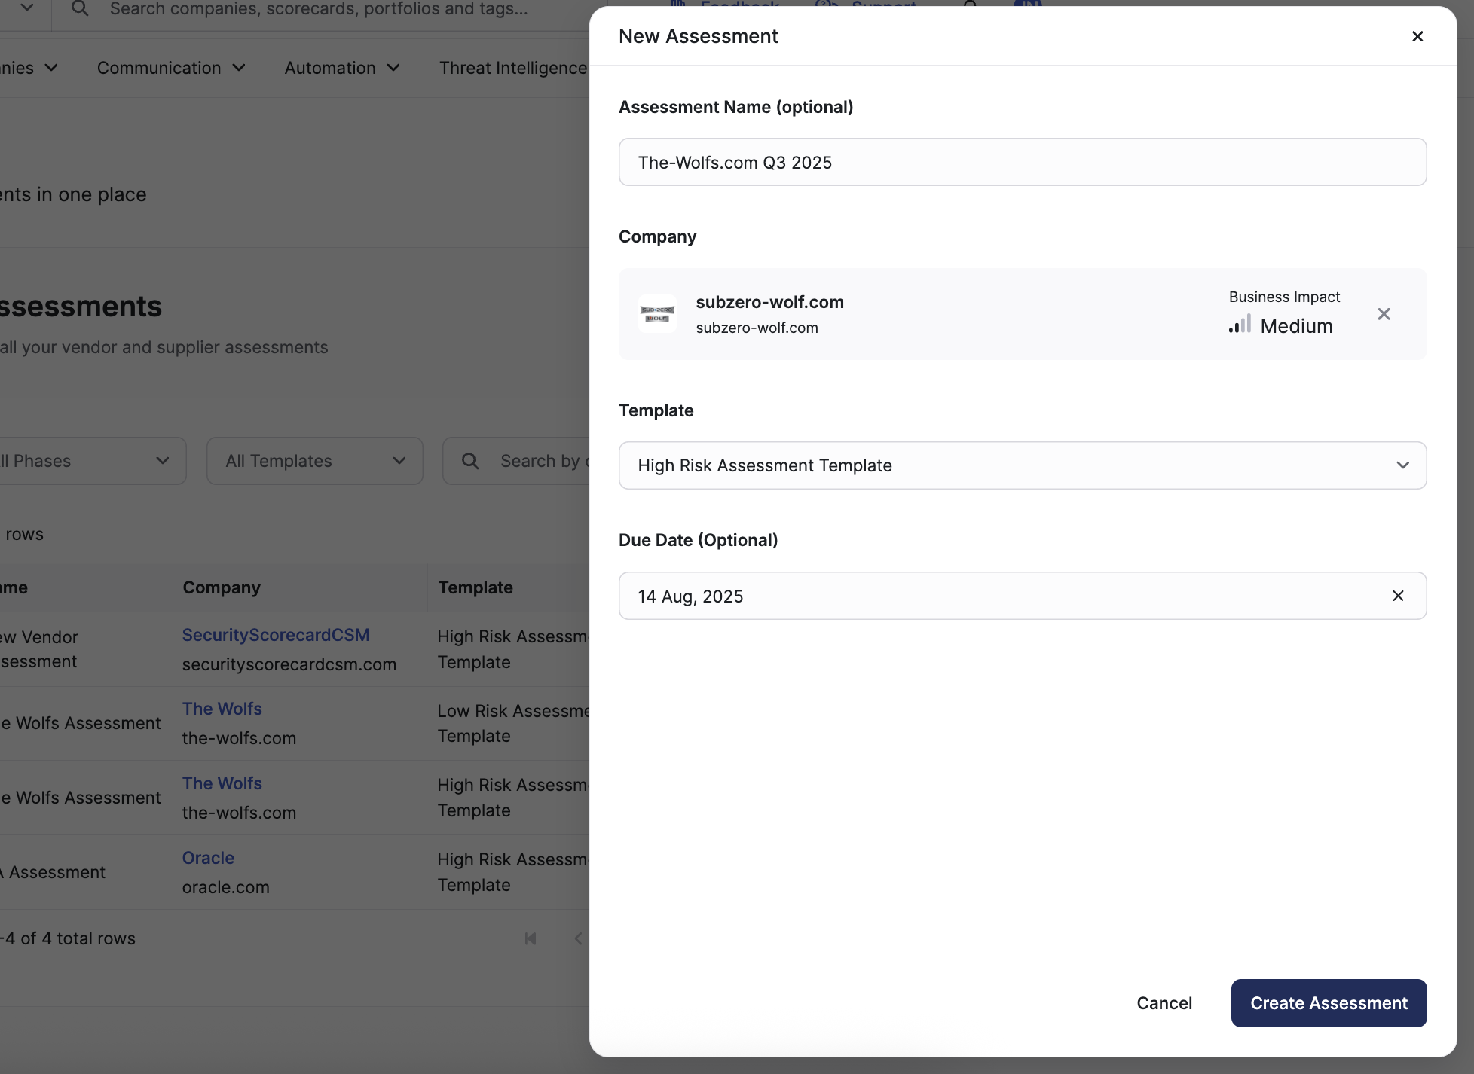Remove subzero-wolf.com company selection
Viewport: 1474px width, 1074px height.
point(1384,314)
